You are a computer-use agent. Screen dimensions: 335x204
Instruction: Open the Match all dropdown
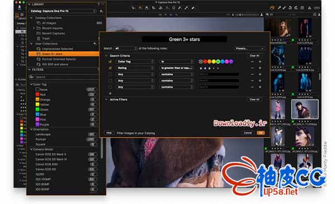tap(126, 48)
